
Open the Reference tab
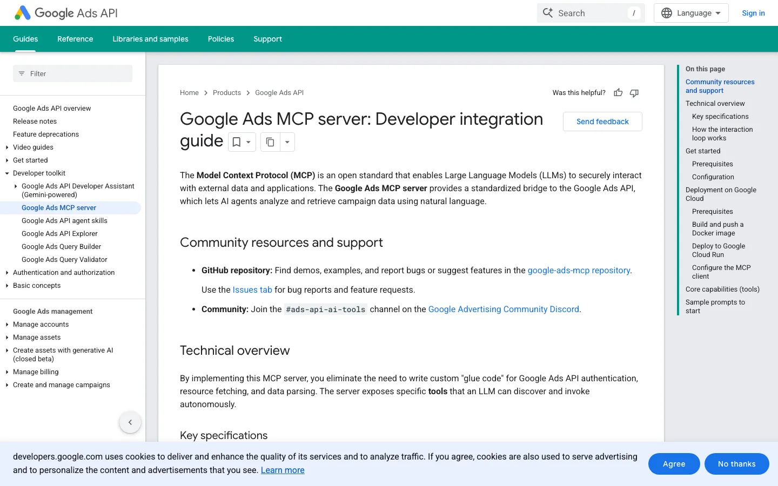point(75,39)
